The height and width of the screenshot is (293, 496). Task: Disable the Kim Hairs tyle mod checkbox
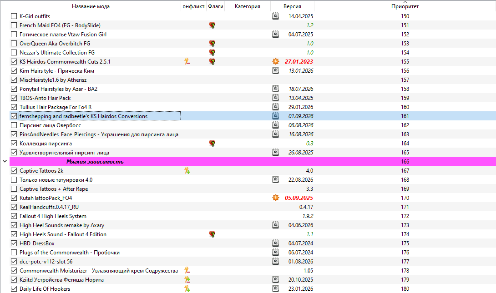[14, 71]
